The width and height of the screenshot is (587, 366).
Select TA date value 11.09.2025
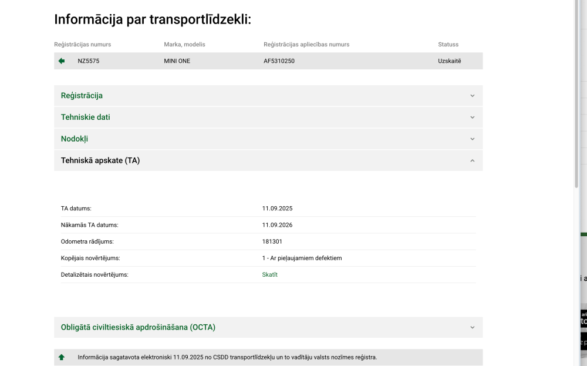277,209
